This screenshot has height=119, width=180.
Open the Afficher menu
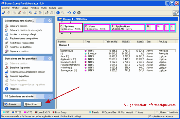15,8
